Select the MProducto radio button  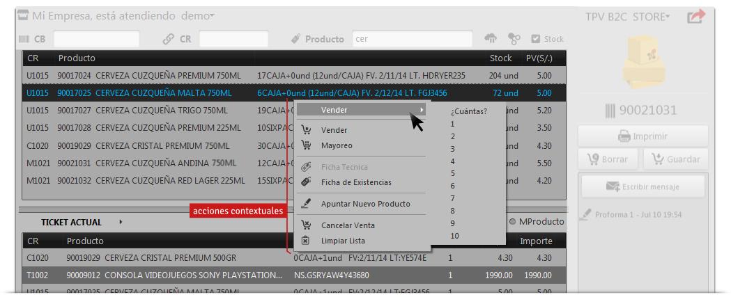pyautogui.click(x=512, y=222)
